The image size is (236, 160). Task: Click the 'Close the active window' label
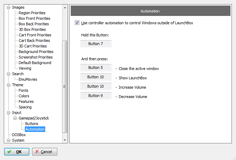click(139, 69)
